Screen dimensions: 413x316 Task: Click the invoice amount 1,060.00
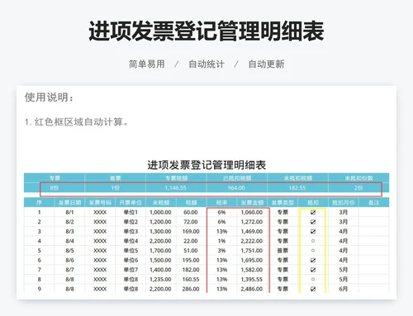point(252,212)
